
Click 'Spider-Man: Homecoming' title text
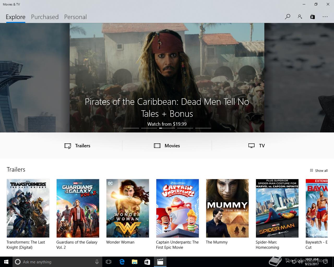(267, 245)
